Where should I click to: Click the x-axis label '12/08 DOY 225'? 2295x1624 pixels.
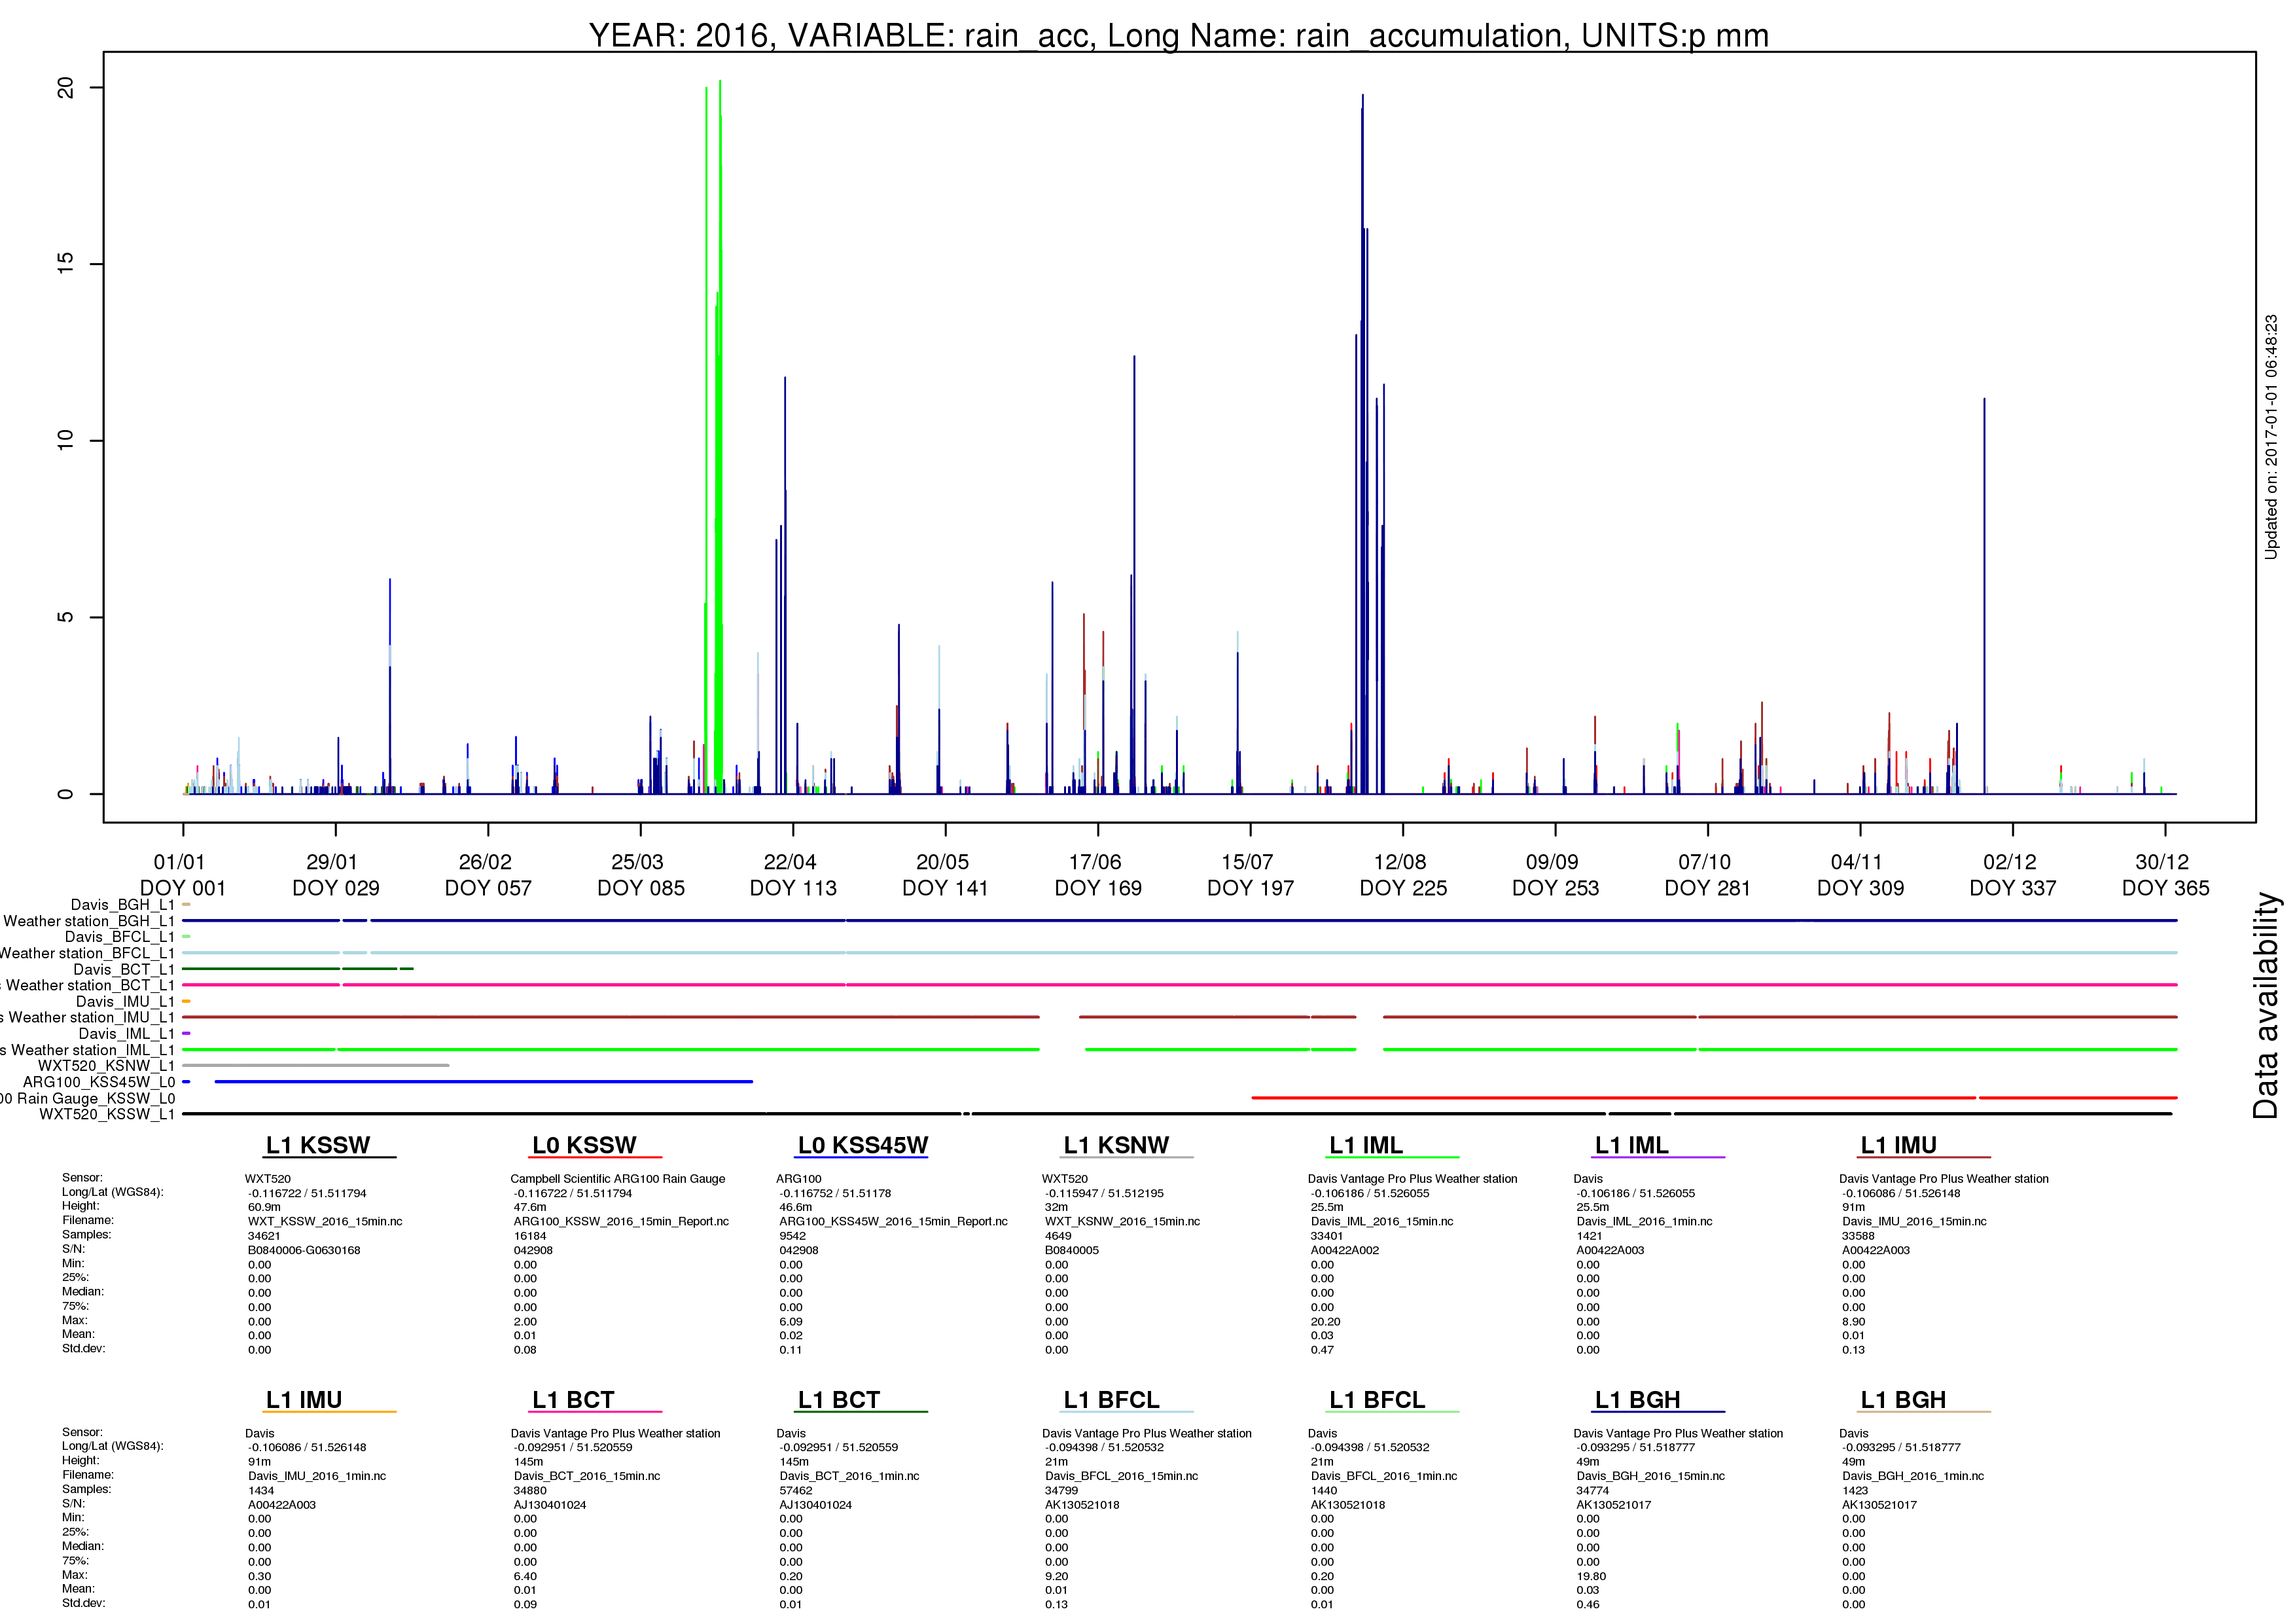tap(1402, 875)
